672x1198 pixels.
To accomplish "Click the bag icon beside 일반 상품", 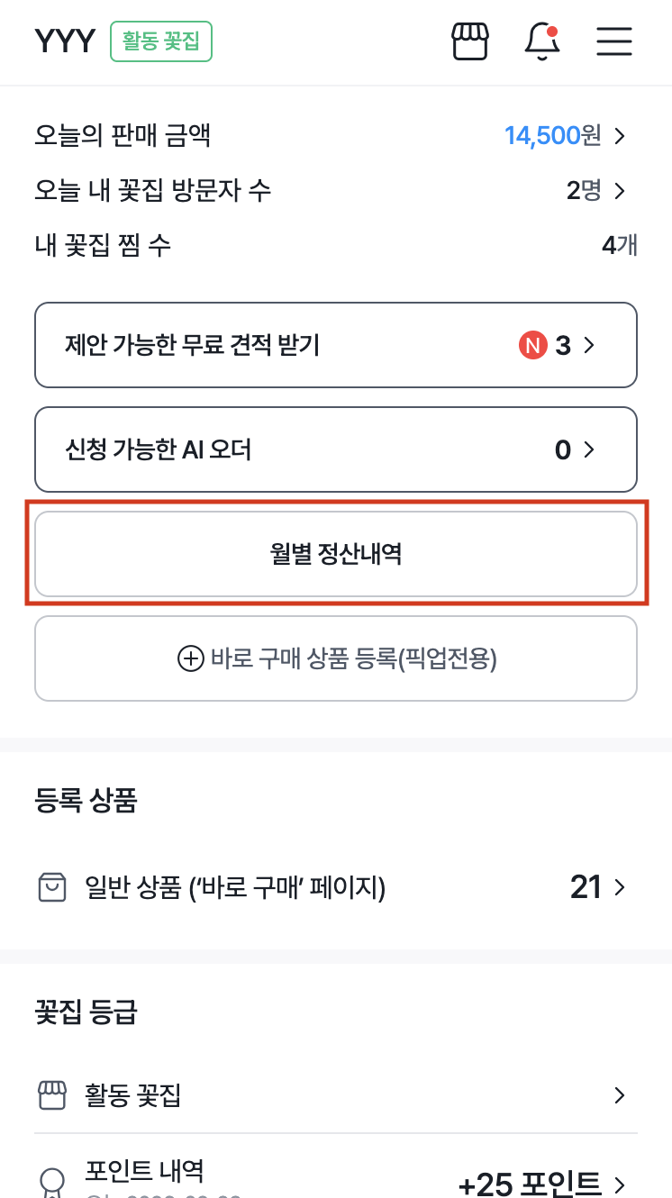I will tap(52, 887).
